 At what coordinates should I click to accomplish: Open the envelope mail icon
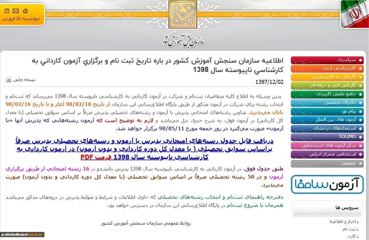16,11
